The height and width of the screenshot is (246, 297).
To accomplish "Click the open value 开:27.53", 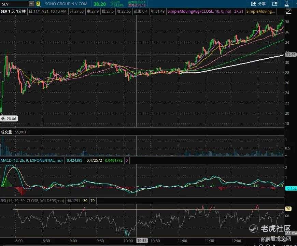I will pos(76,11).
